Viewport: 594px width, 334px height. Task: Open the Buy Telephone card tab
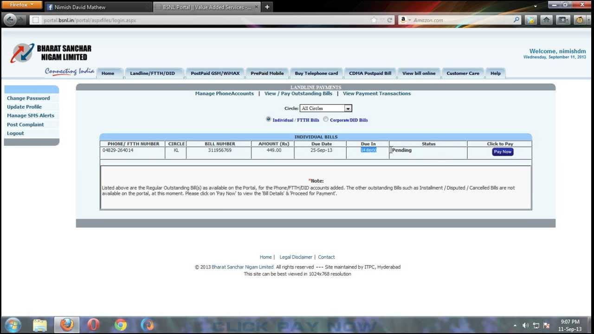click(316, 73)
